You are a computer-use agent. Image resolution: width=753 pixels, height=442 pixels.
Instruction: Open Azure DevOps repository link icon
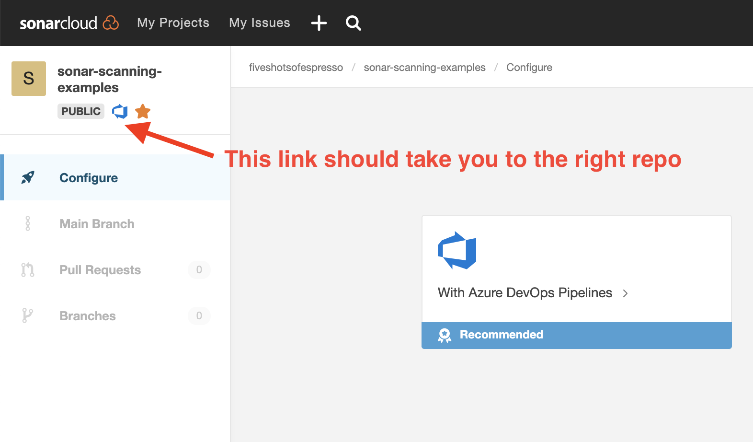click(120, 111)
